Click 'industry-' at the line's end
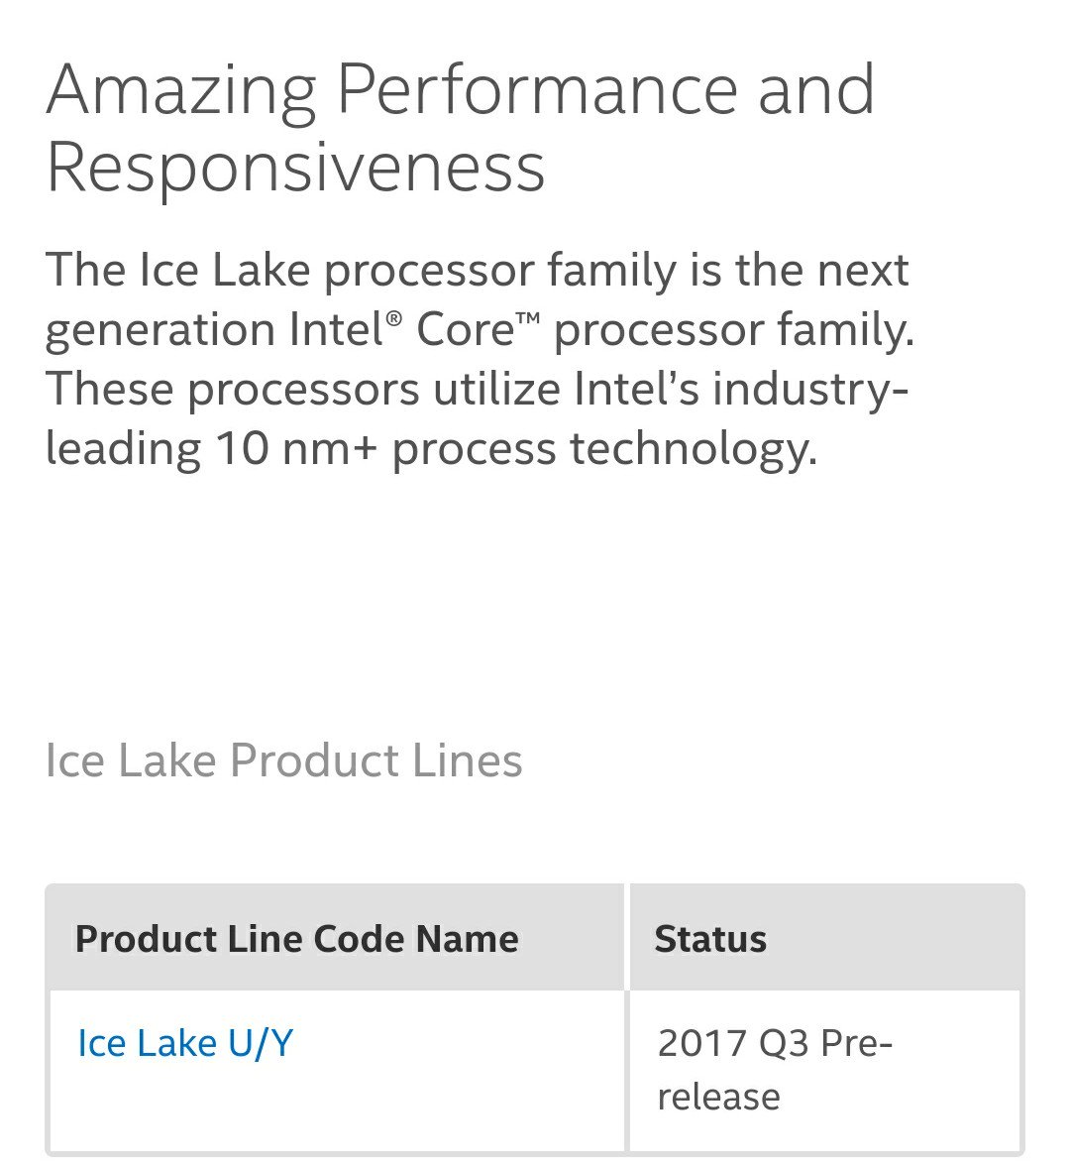 (810, 391)
